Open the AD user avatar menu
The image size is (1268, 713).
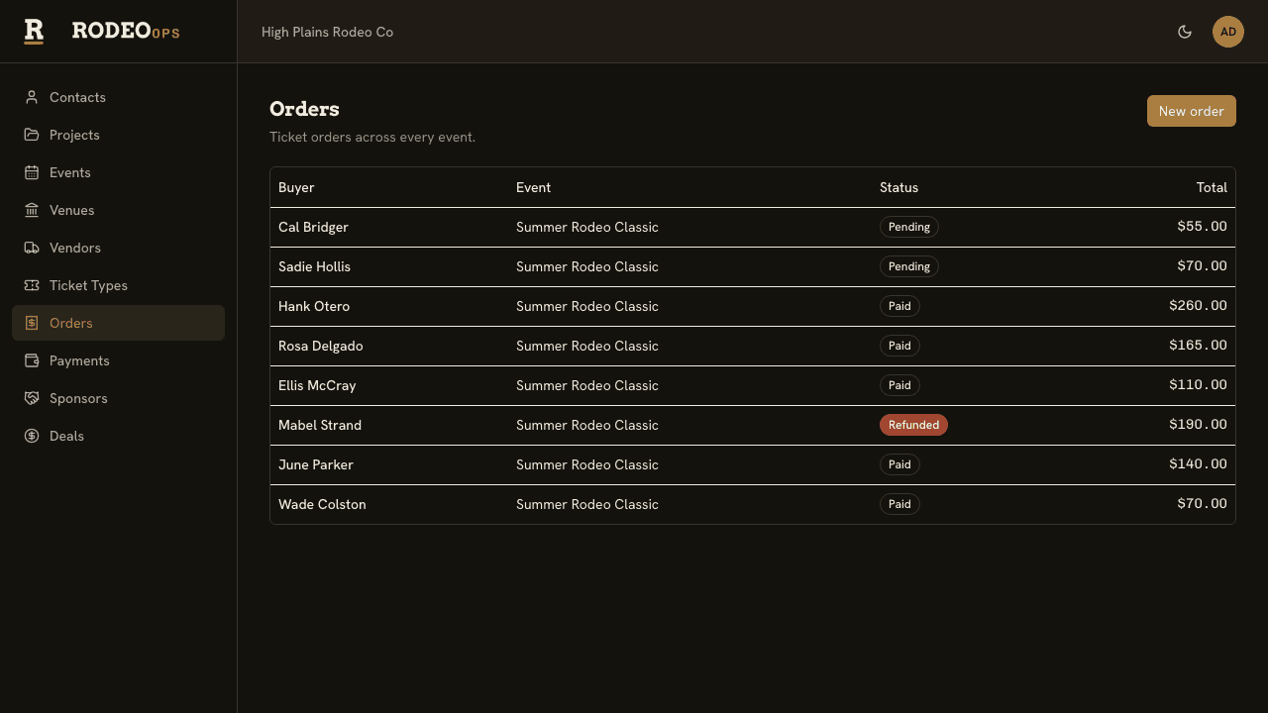[x=1228, y=32]
